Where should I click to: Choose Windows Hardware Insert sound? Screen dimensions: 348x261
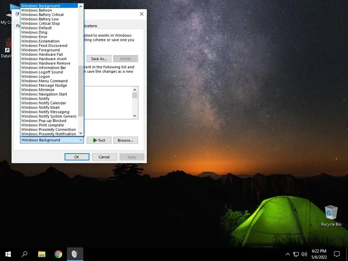49,59
